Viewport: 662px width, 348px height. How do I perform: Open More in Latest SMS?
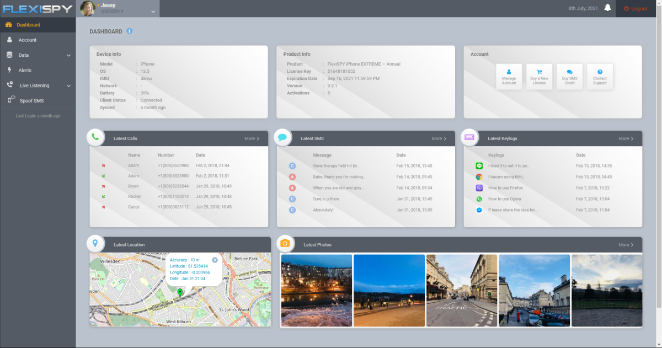tap(439, 139)
